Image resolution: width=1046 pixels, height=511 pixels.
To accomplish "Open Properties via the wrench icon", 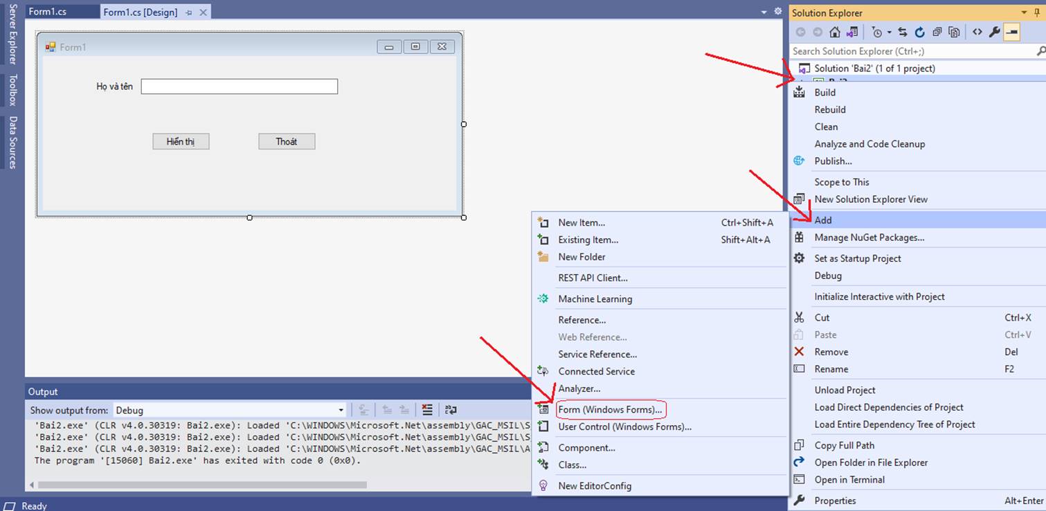I will click(x=995, y=31).
